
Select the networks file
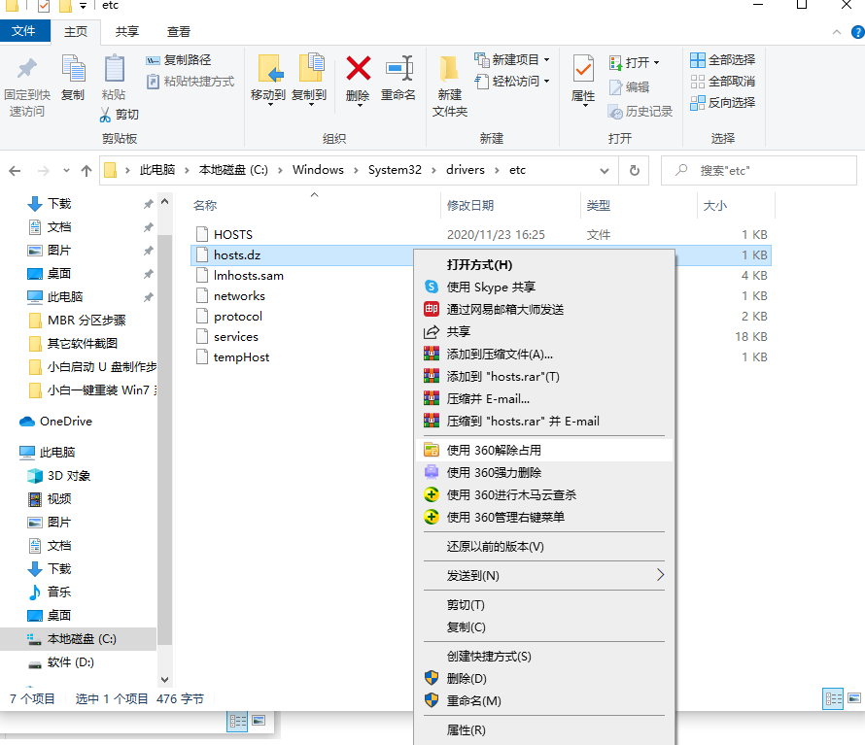[x=239, y=296]
